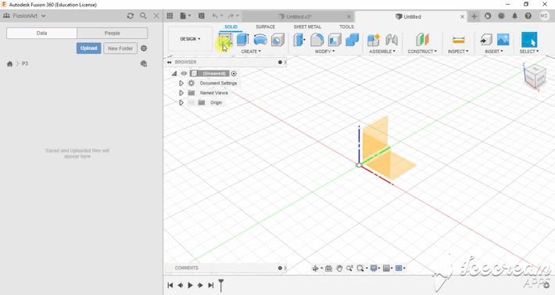The image size is (555, 295).
Task: Select the Hole tool icon
Action: coord(277,40)
